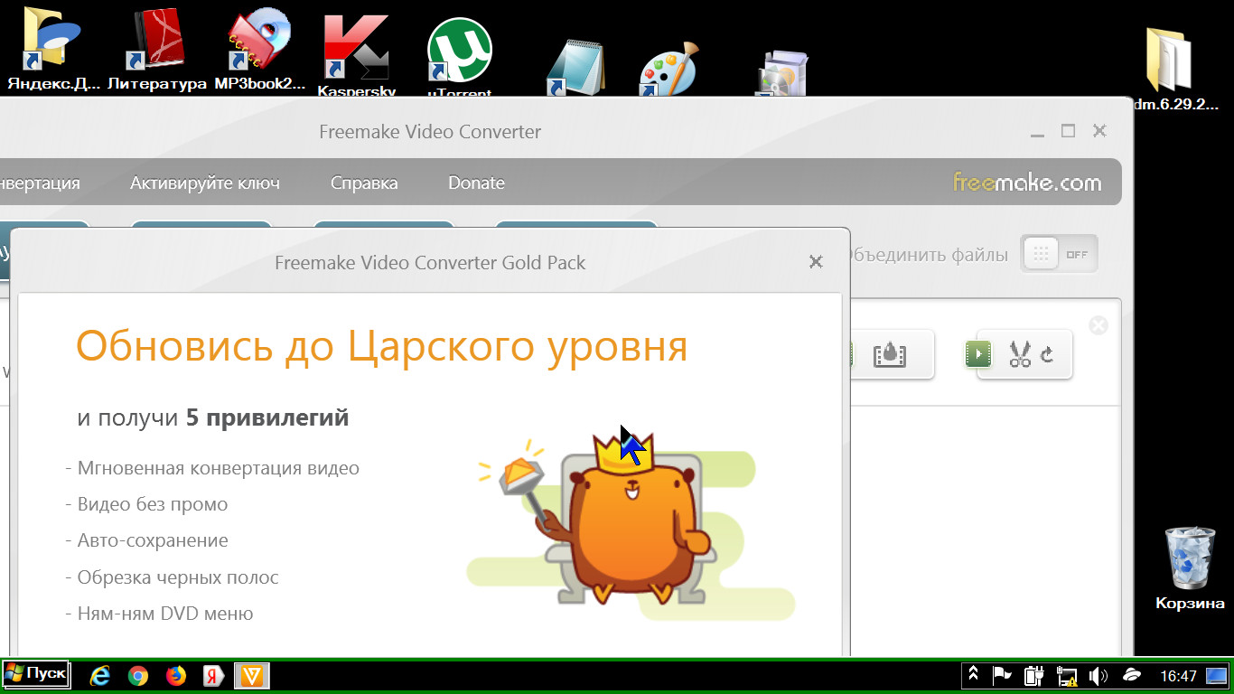This screenshot has height=694, width=1234.
Task: Launch Google Chrome from the taskbar
Action: tap(138, 675)
